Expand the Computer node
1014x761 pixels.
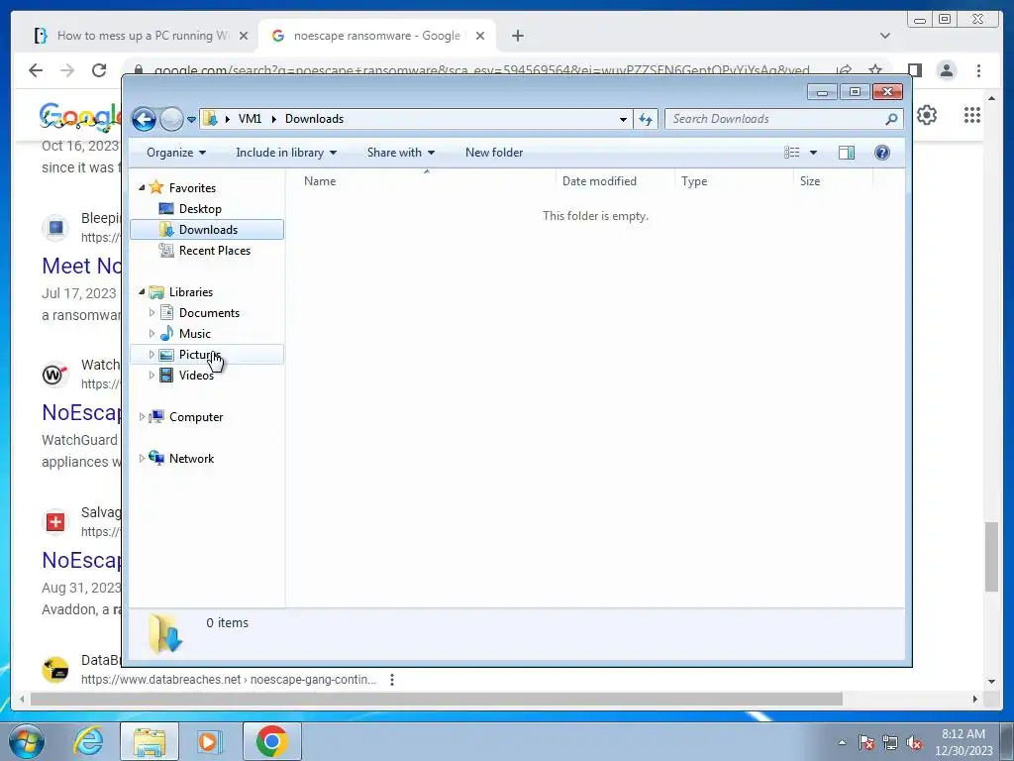click(143, 417)
